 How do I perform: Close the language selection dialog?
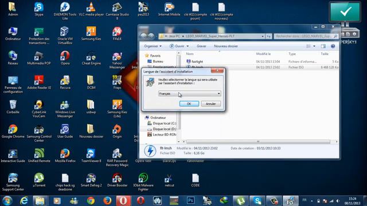[x=217, y=70]
